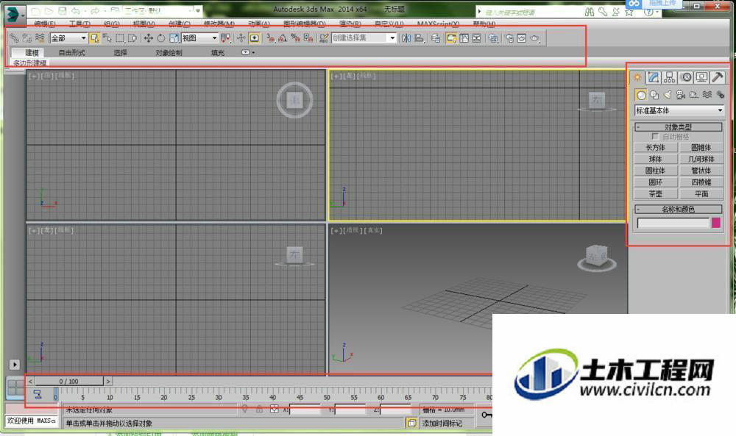This screenshot has width=736, height=436.
Task: Expand the help icon dropdown arrow
Action: coord(657,12)
